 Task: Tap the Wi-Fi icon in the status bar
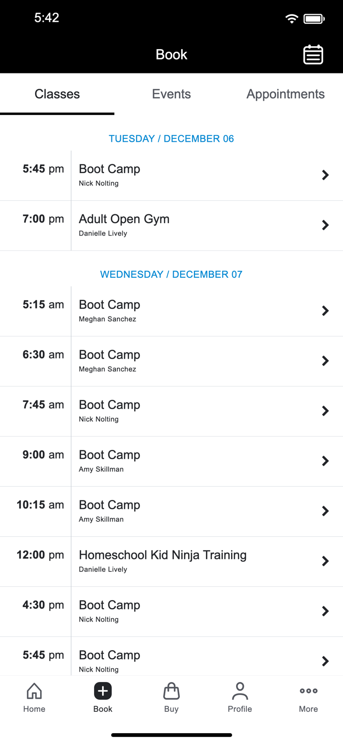pyautogui.click(x=292, y=17)
